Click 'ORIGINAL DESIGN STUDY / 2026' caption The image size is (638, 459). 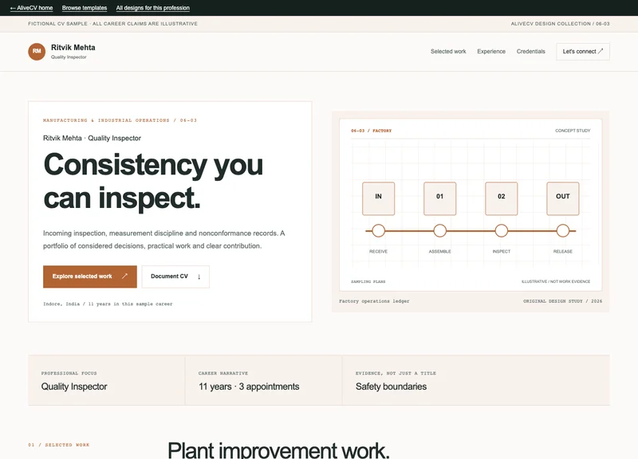tap(562, 301)
